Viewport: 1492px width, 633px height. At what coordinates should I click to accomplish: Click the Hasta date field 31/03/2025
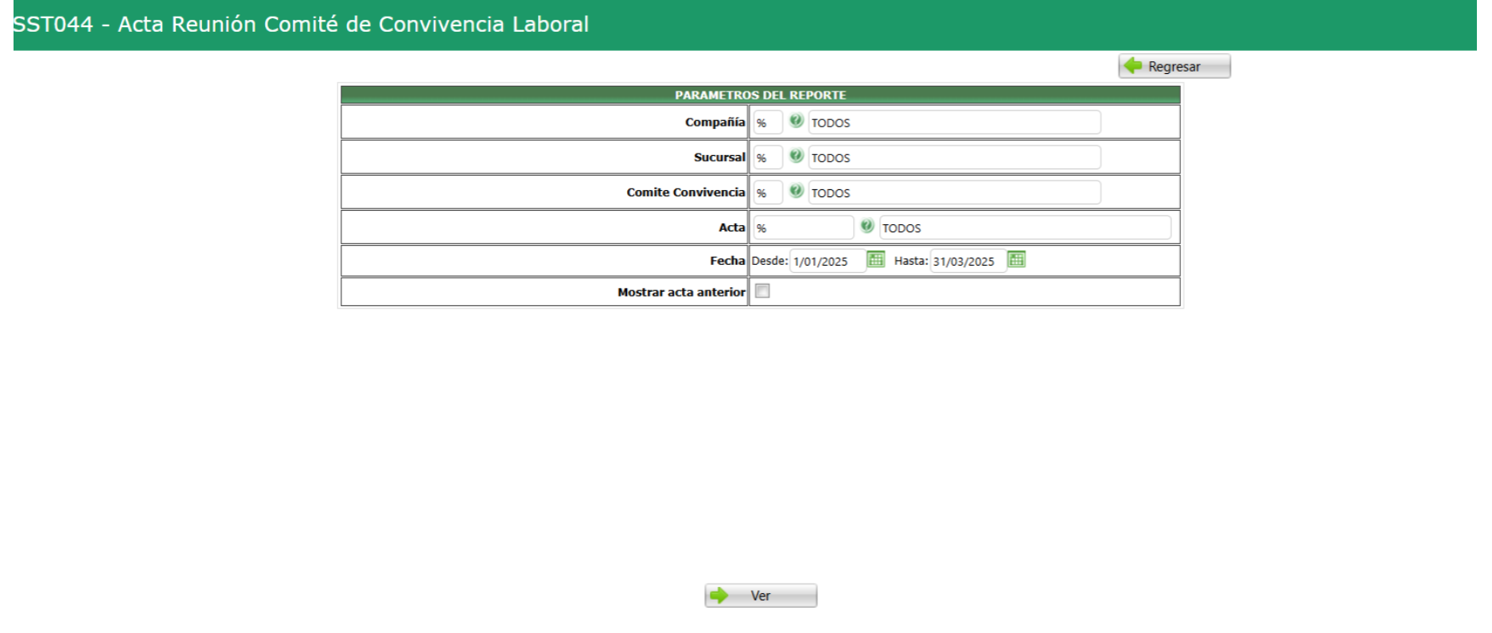[x=968, y=261]
